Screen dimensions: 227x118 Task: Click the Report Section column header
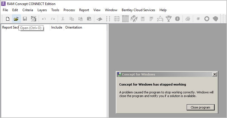pos(10,27)
